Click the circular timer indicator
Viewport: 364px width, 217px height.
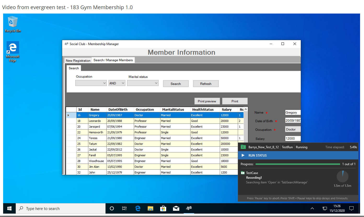[343, 177]
